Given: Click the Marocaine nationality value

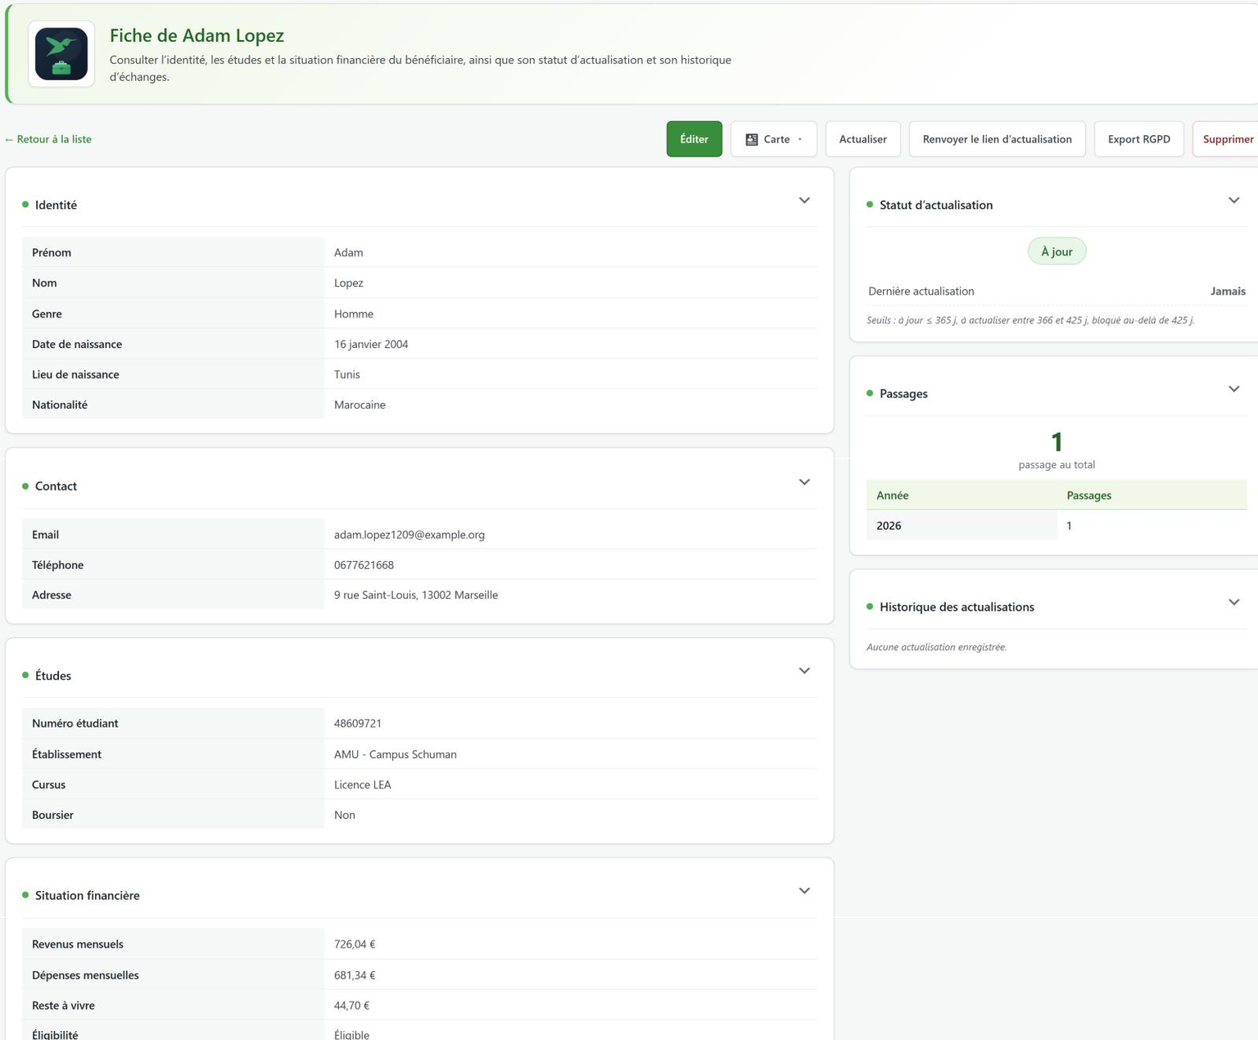Looking at the screenshot, I should pyautogui.click(x=360, y=405).
